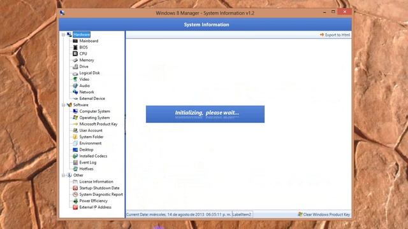Collapse the Other tree node
The width and height of the screenshot is (408, 229).
63,176
